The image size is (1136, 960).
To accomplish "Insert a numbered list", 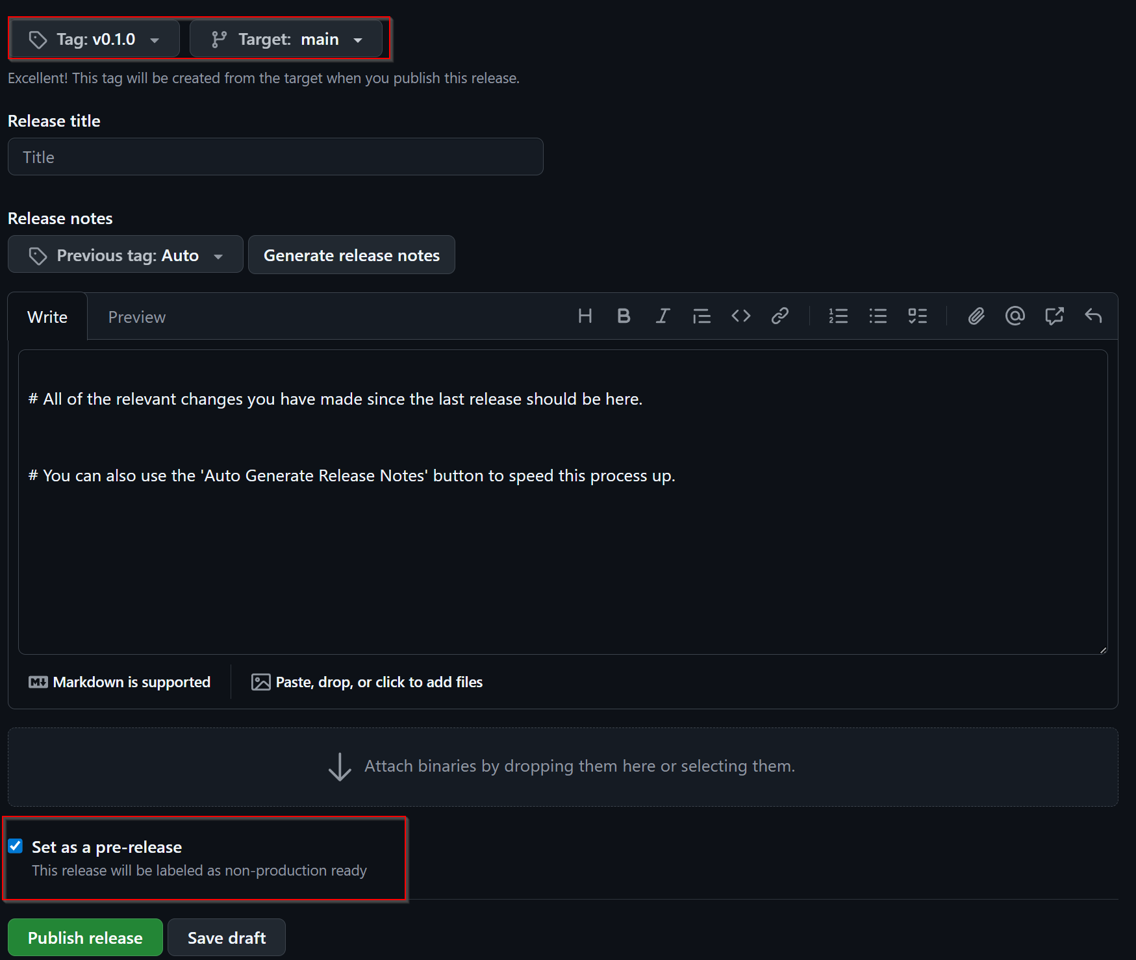I will tap(838, 316).
